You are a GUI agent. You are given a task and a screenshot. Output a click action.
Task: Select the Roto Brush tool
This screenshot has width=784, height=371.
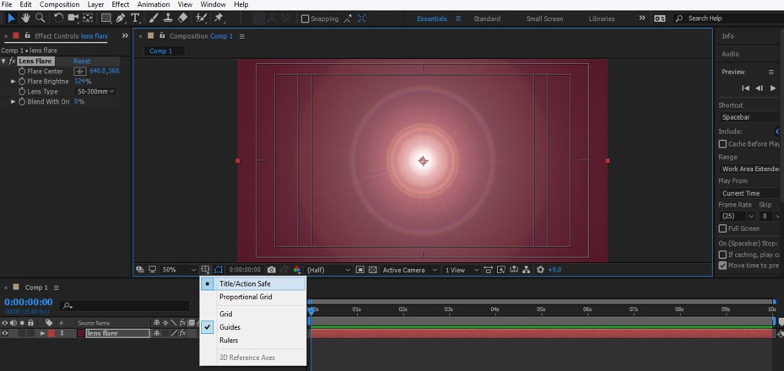(201, 19)
